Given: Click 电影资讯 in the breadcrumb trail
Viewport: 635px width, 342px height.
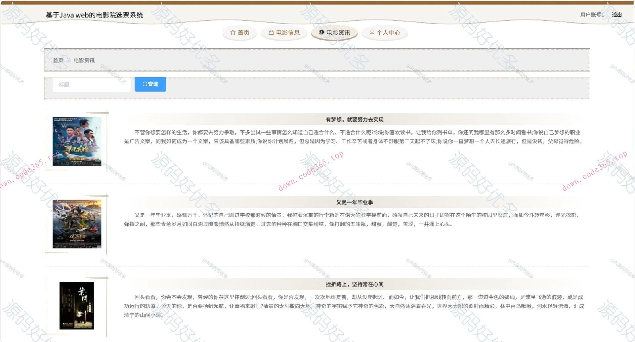Looking at the screenshot, I should click(x=84, y=60).
